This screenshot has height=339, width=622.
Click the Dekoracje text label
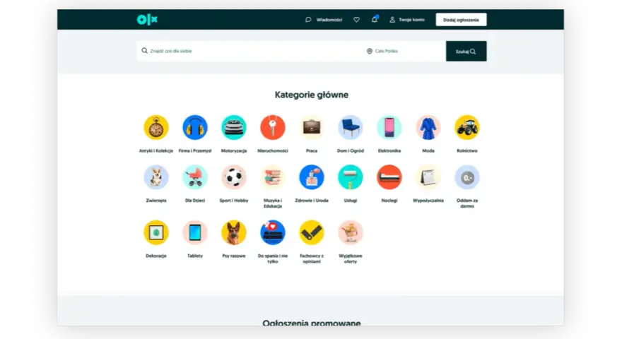tap(156, 256)
